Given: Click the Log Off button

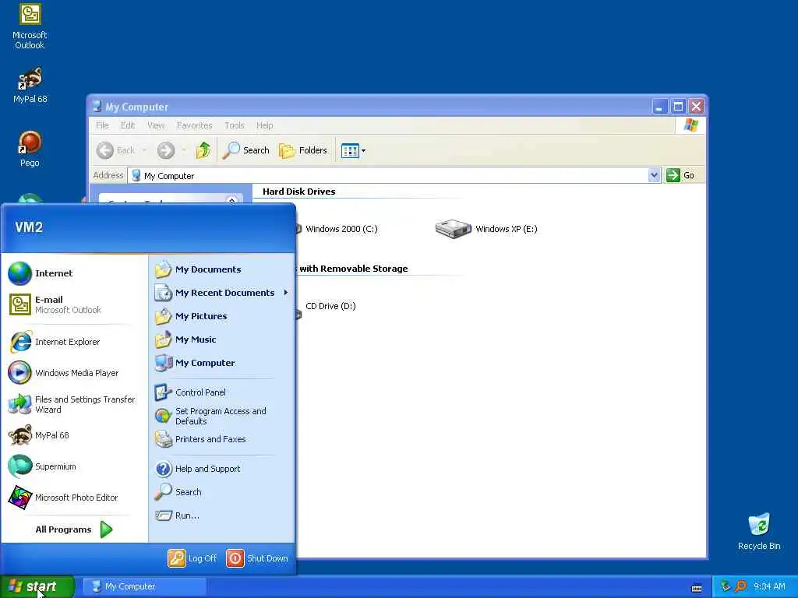Looking at the screenshot, I should 192,558.
